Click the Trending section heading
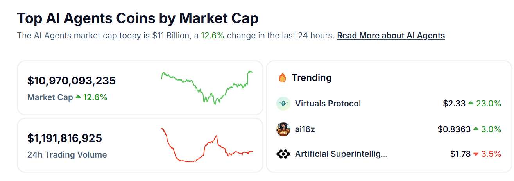 (312, 78)
